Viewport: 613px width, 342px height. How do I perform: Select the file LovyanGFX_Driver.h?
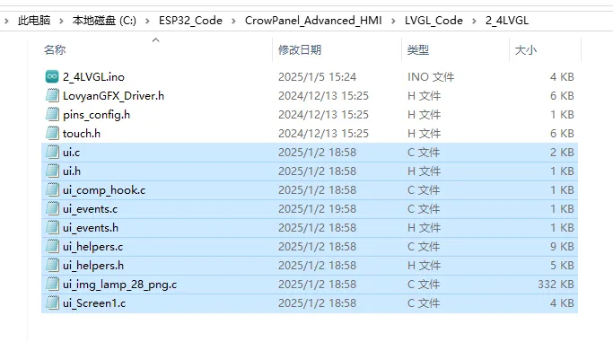click(x=113, y=96)
